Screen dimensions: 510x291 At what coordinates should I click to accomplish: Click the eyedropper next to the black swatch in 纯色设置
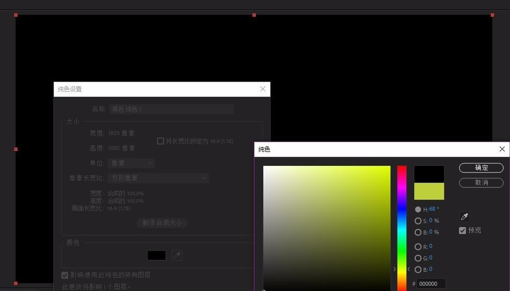click(177, 255)
